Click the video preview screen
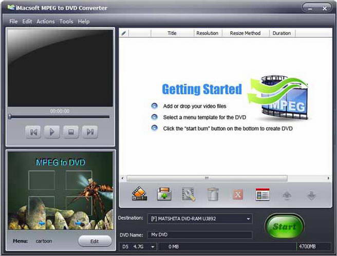 pyautogui.click(x=60, y=68)
